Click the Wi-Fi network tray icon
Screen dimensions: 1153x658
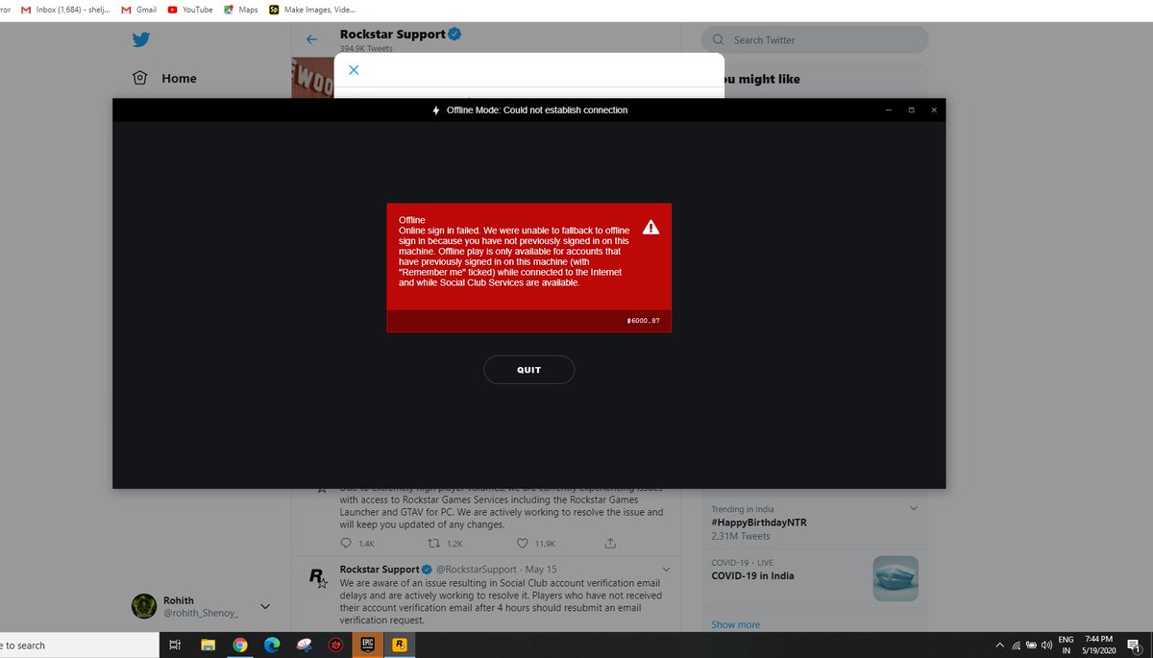point(1016,646)
